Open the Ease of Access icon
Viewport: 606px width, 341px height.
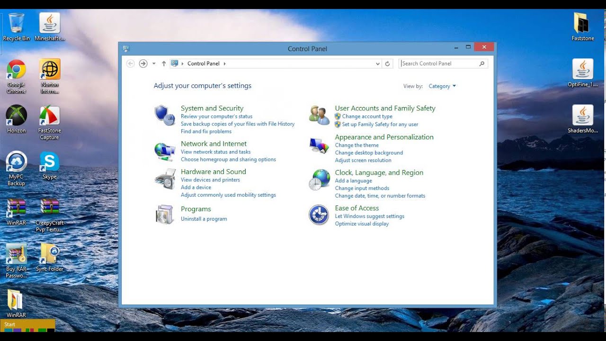pos(319,215)
